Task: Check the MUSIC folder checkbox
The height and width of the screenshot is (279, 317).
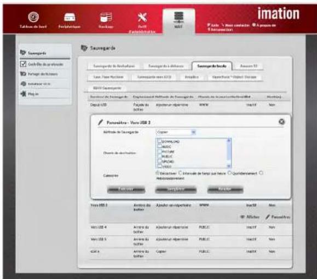Action: pyautogui.click(x=160, y=146)
